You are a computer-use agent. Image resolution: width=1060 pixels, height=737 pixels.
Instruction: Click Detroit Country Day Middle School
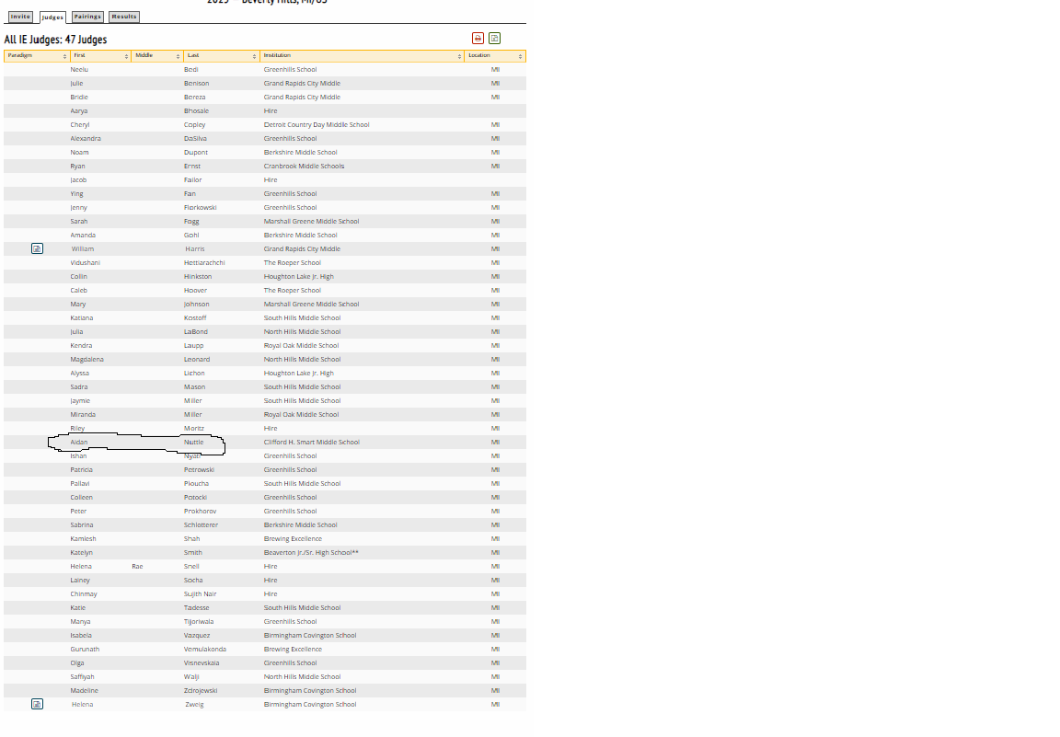click(x=317, y=125)
